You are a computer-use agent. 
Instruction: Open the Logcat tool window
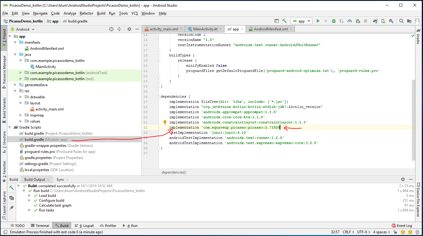click(x=84, y=226)
